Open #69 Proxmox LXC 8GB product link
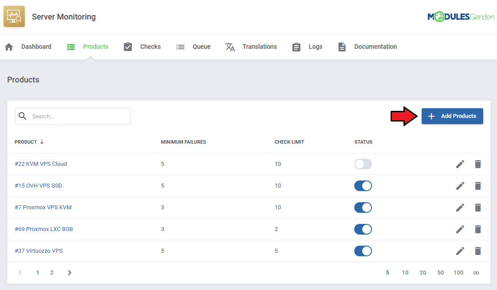This screenshot has height=290, width=497. [44, 229]
